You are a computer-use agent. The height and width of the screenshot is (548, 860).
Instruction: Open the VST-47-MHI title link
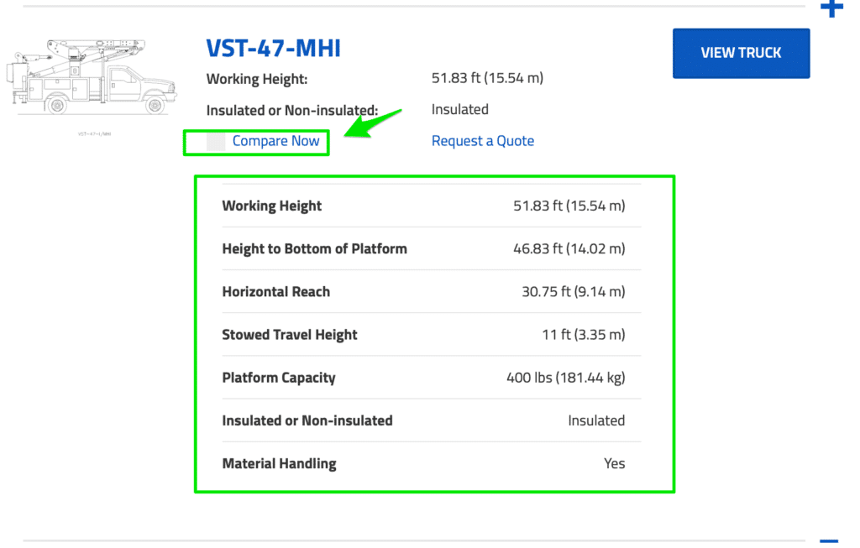coord(273,48)
